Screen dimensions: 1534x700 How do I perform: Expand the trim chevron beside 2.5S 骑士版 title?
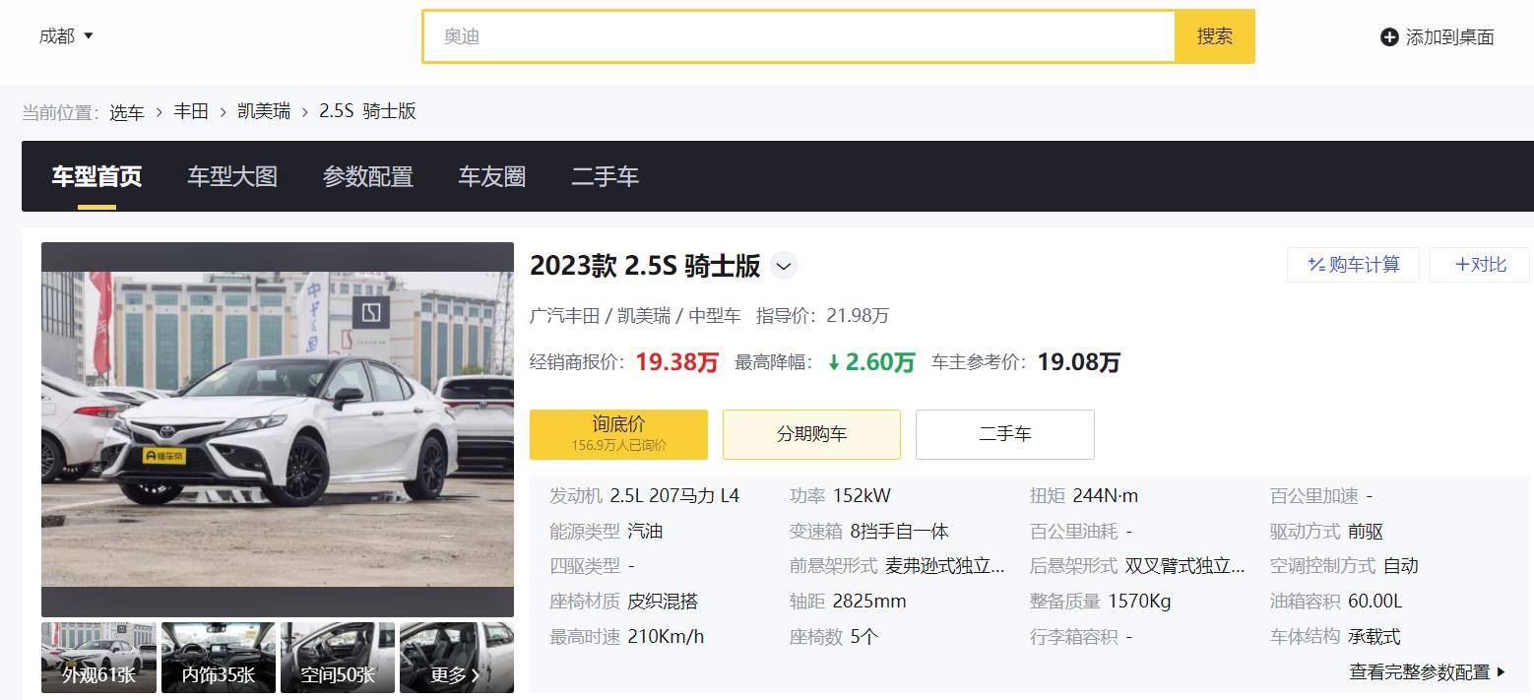[784, 266]
